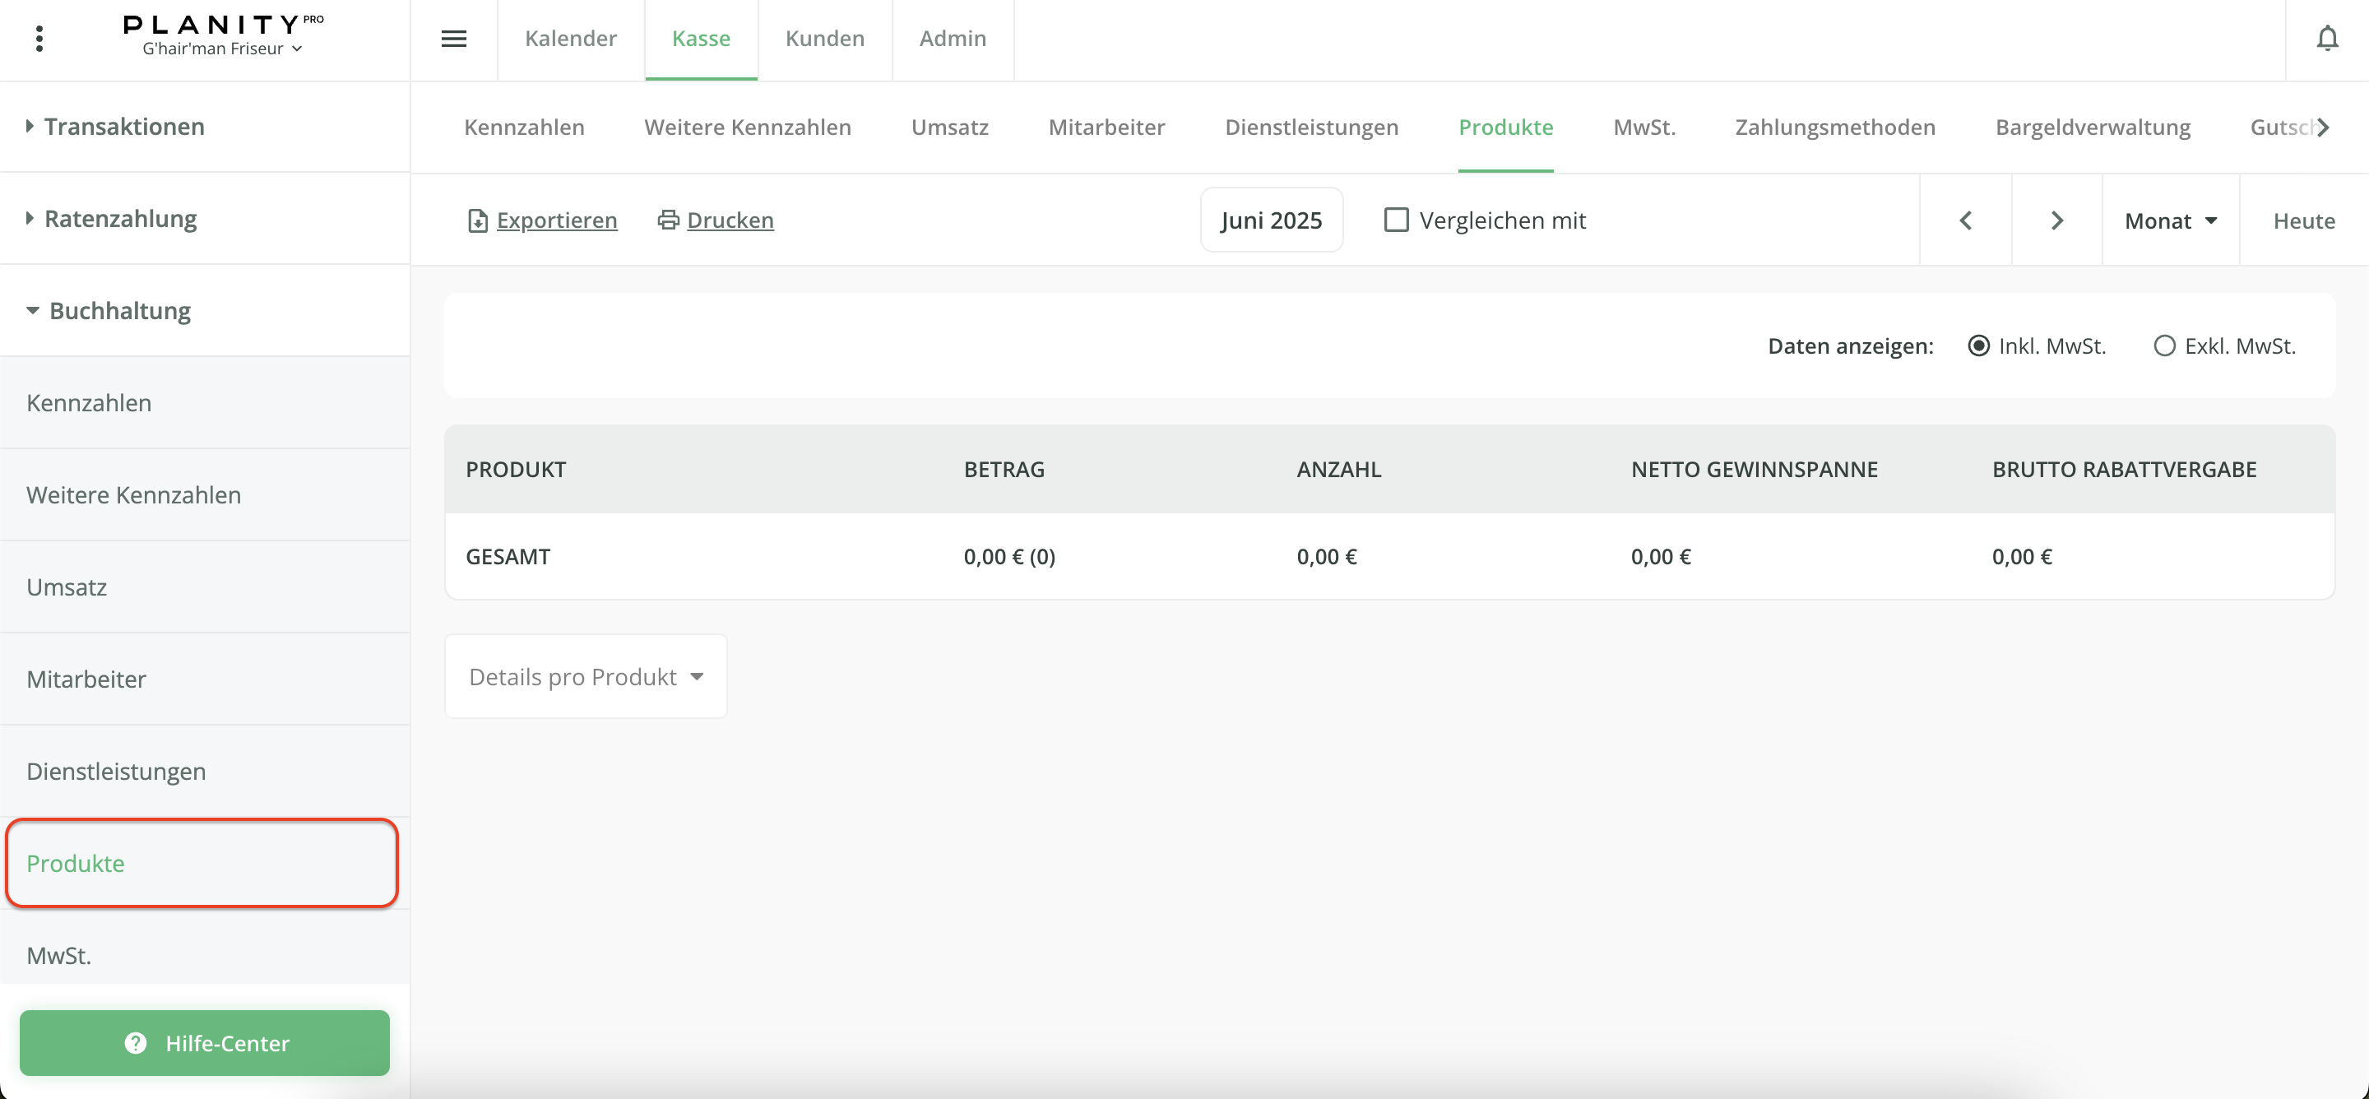The height and width of the screenshot is (1099, 2369).
Task: Open the notifications bell
Action: pos(2327,39)
